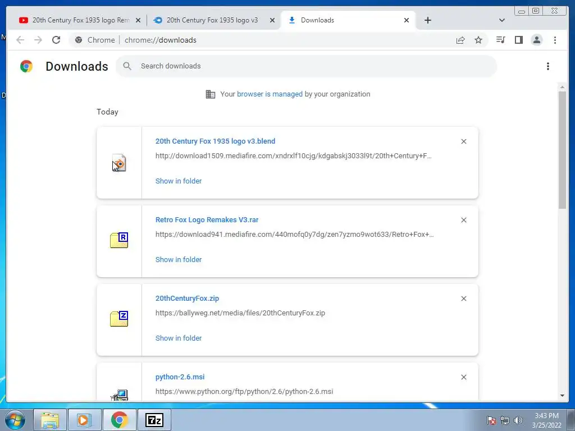Click the taskbar clock showing 3:43 PM
Viewport: 575px width, 431px height.
pyautogui.click(x=546, y=420)
